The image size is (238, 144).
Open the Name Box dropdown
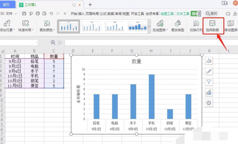[37, 43]
